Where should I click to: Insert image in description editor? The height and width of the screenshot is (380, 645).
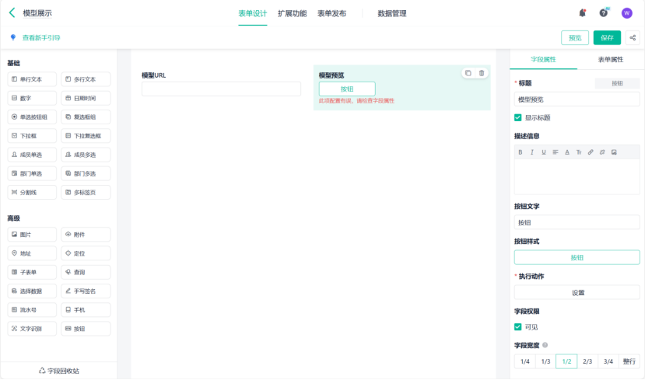click(x=614, y=152)
